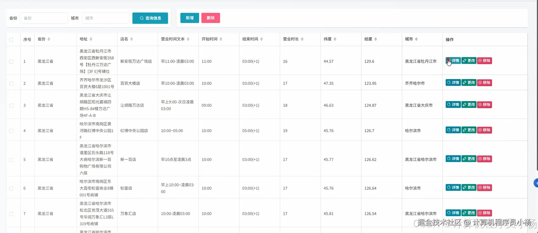Expand the blue side panel arrow tab
The image size is (538, 233).
click(536, 183)
